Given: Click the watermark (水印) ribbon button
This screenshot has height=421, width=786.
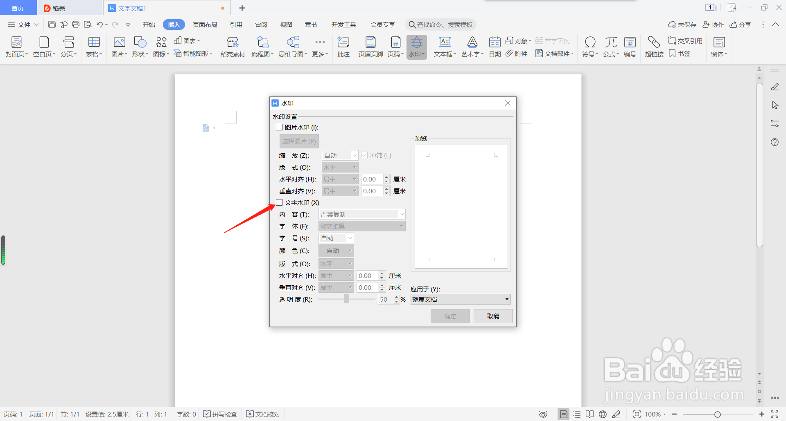Looking at the screenshot, I should pos(417,47).
